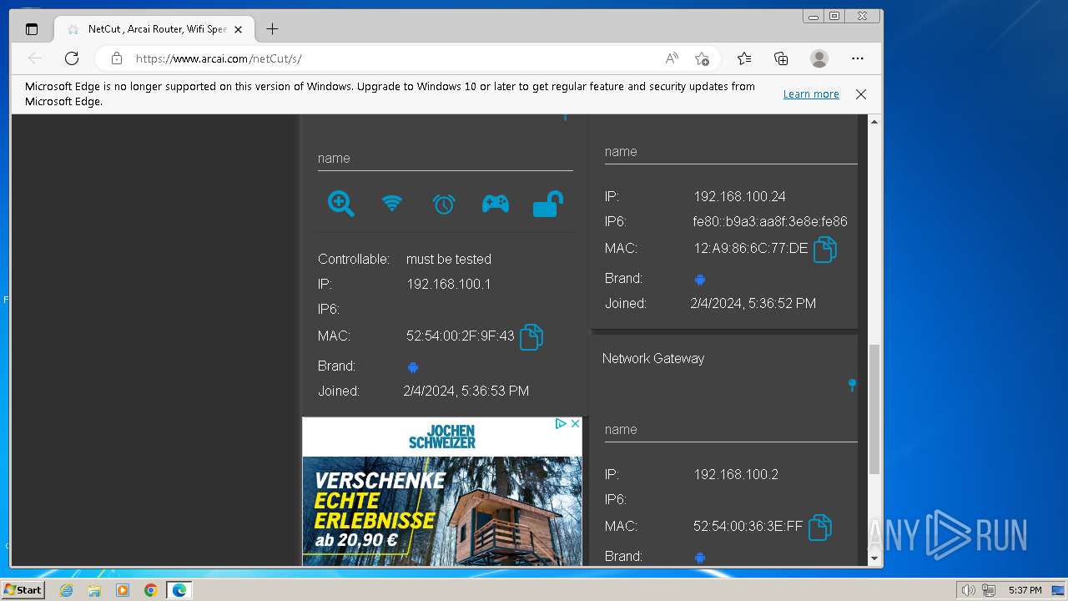Screen dimensions: 1068x601
Task: Click the 5:37 PM taskbar clock
Action: [x=1025, y=590]
